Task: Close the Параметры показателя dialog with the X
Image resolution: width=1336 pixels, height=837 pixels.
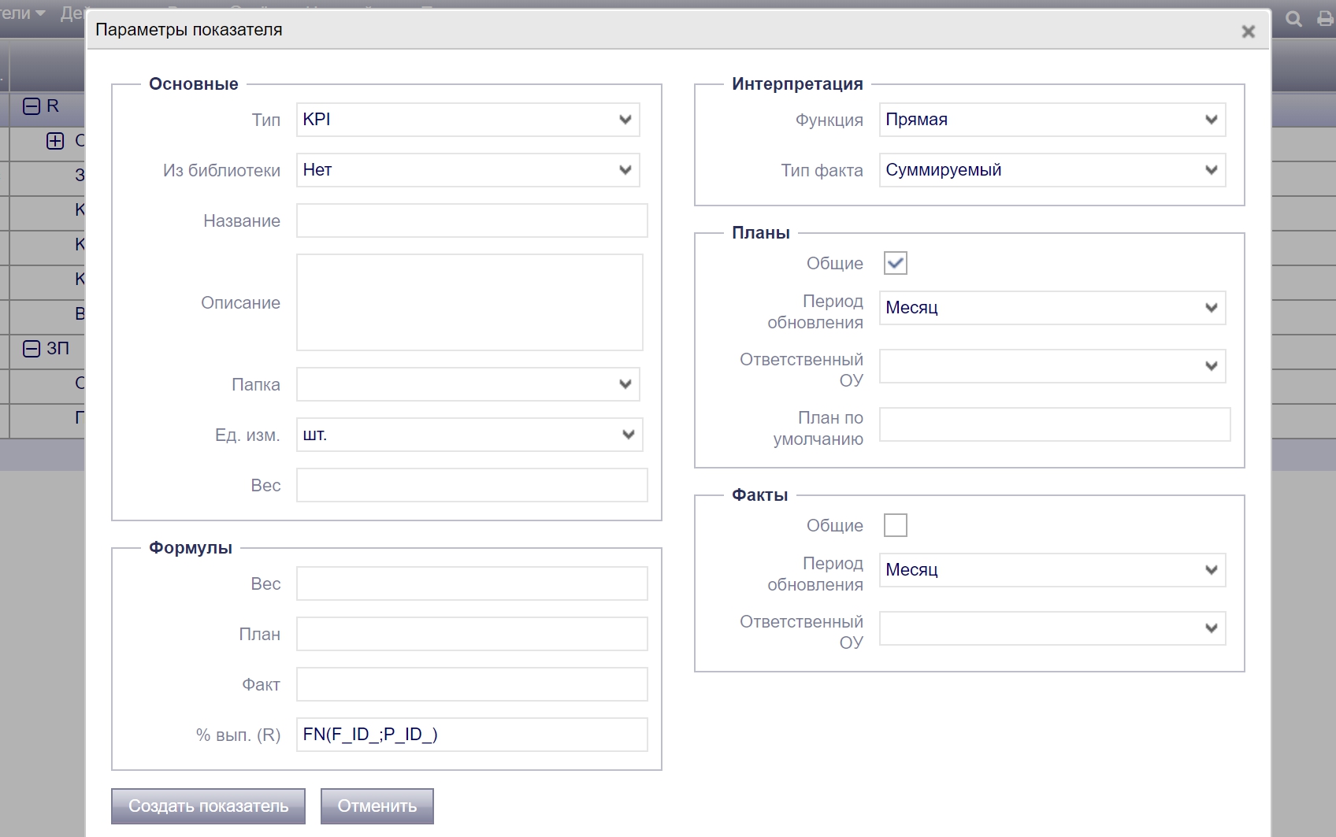Action: 1248,31
